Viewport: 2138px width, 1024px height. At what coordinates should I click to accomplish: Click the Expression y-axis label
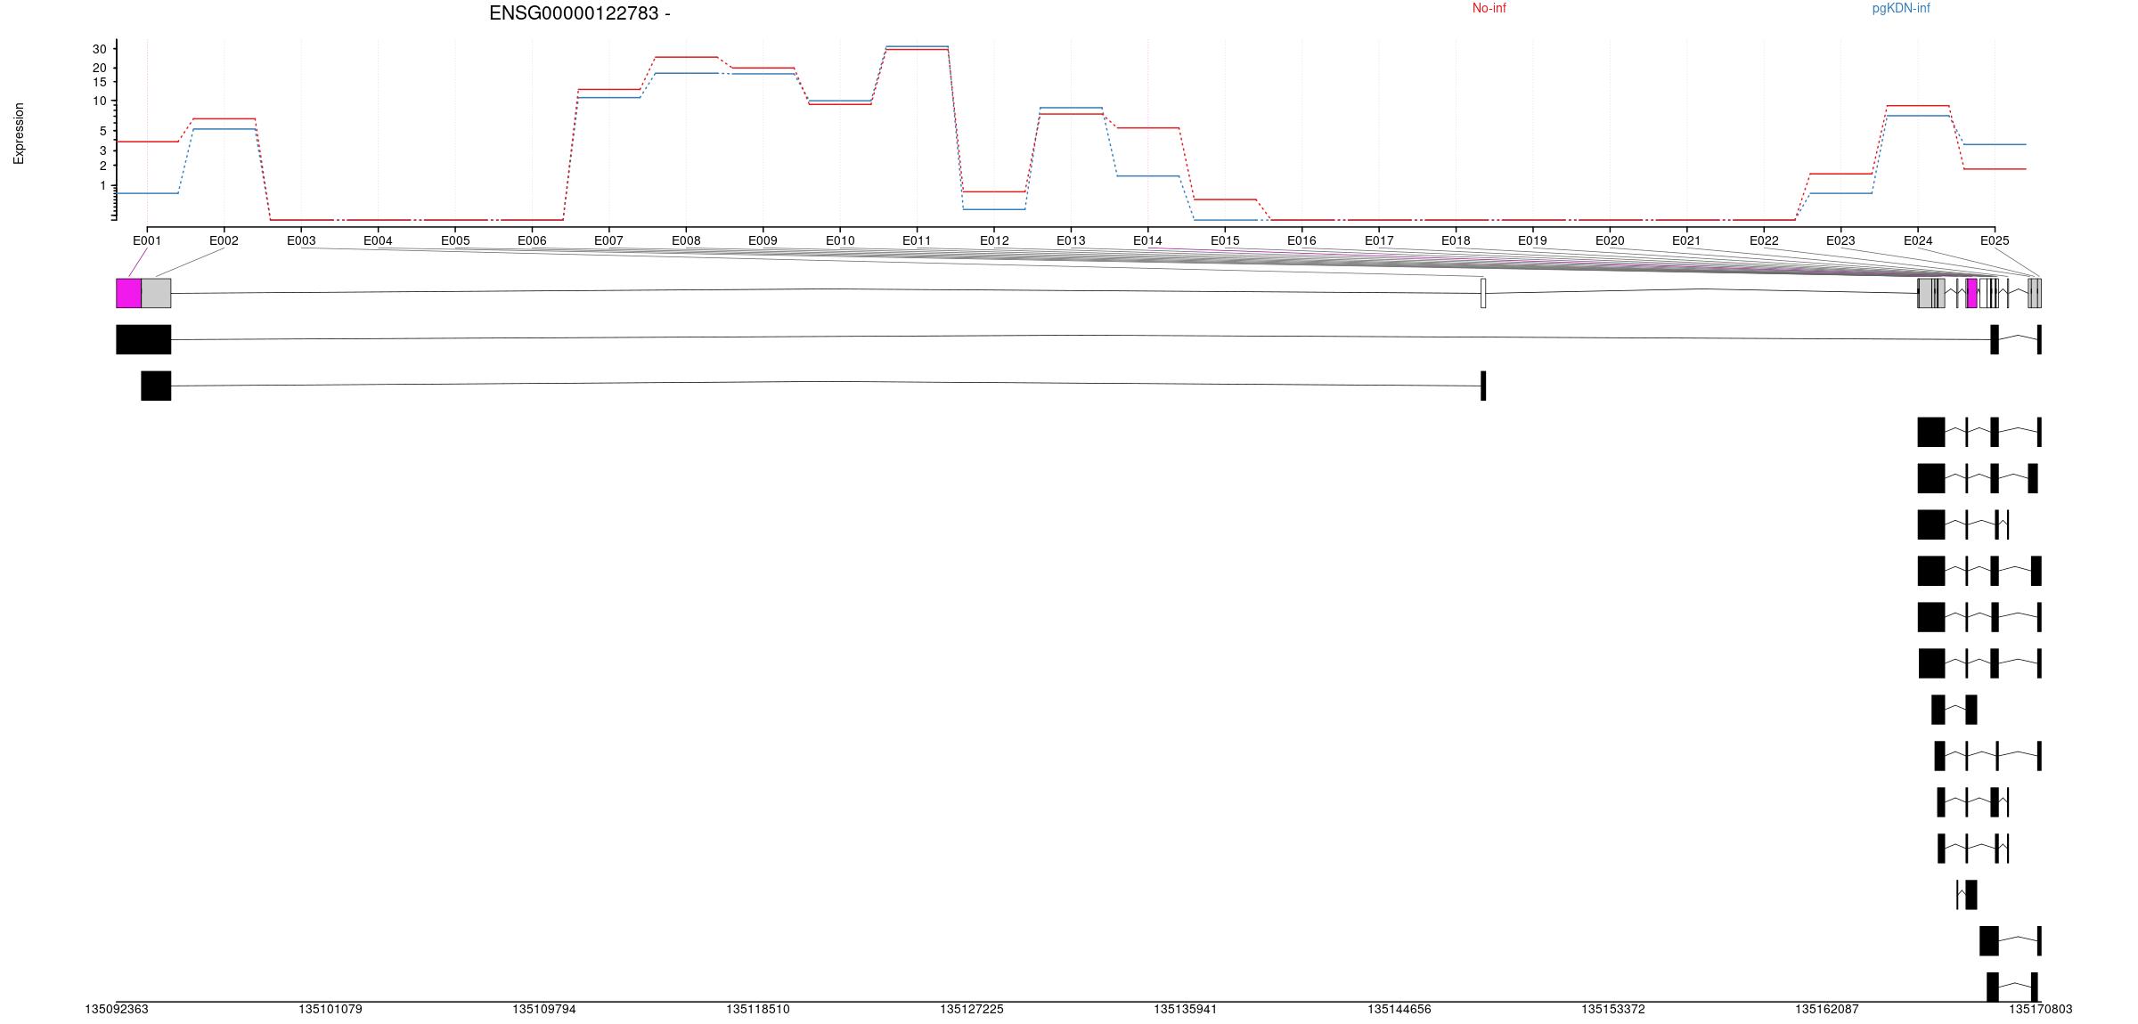tap(19, 134)
